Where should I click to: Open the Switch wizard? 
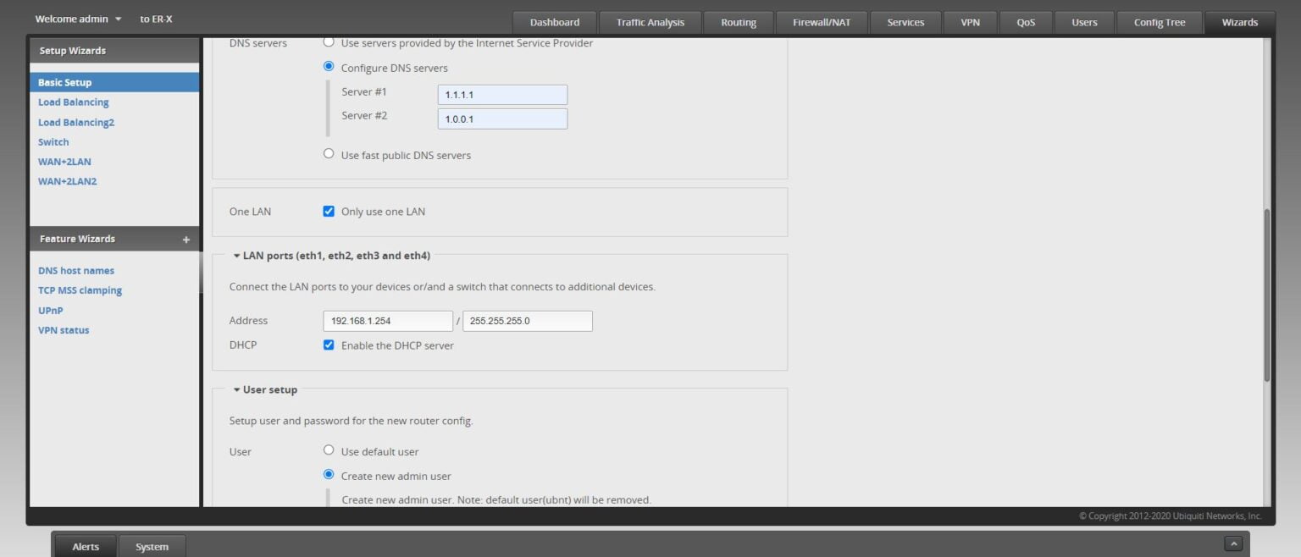point(53,142)
